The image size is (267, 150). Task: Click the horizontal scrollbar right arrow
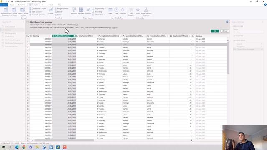[x=191, y=140]
